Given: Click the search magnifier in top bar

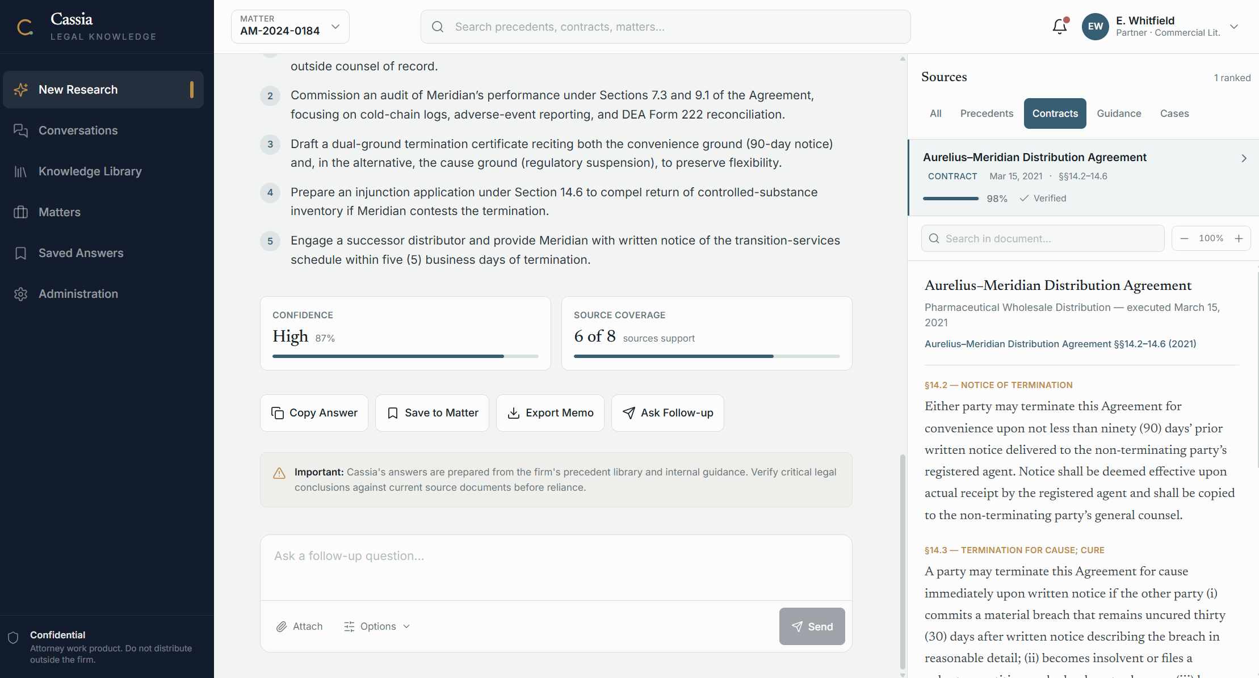Looking at the screenshot, I should [438, 27].
